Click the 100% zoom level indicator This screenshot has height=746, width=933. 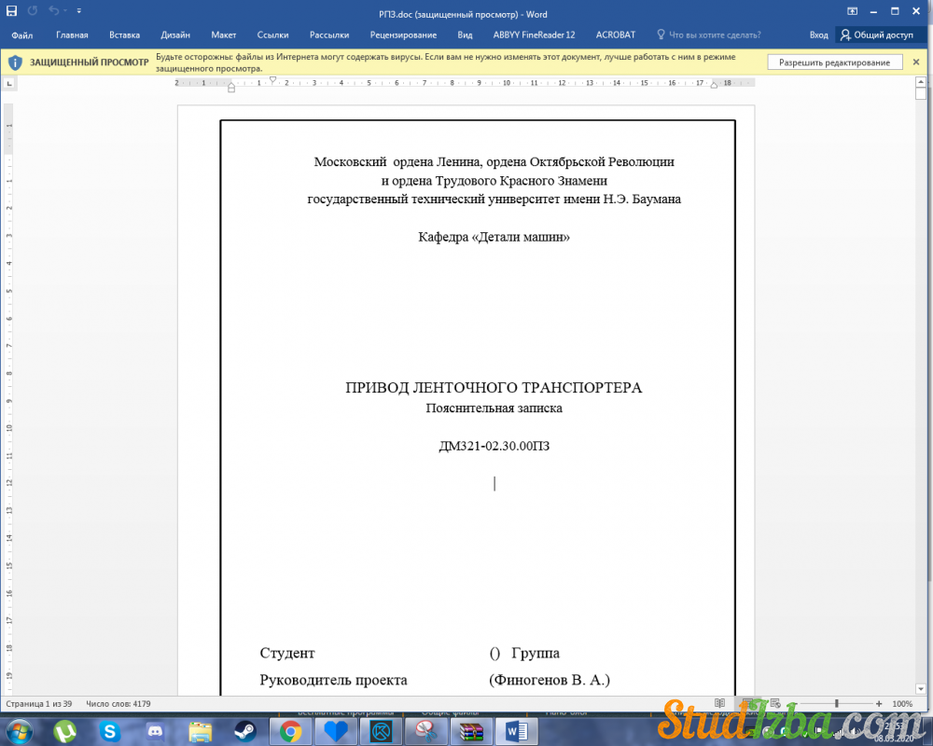(x=902, y=703)
